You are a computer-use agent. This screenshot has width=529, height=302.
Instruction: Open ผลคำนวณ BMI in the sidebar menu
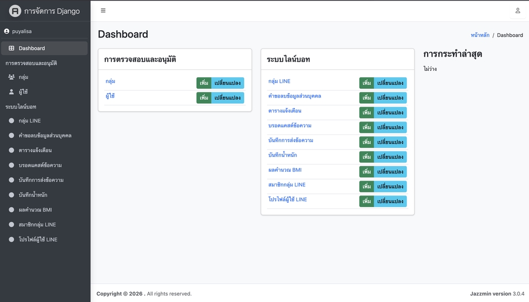coord(35,210)
